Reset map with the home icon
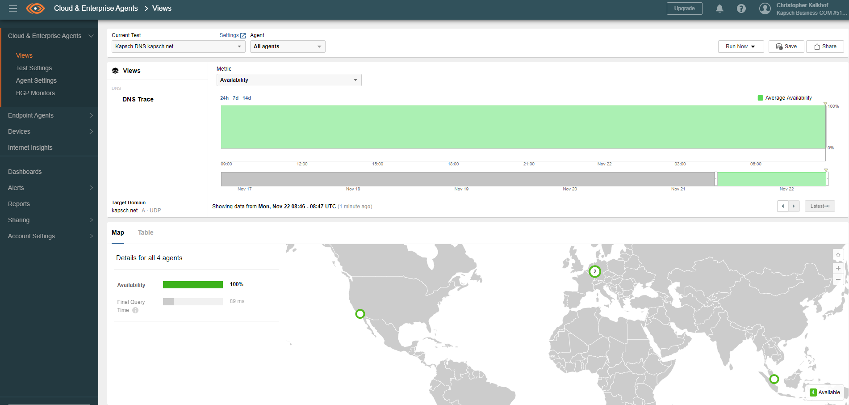The image size is (849, 405). pyautogui.click(x=838, y=255)
